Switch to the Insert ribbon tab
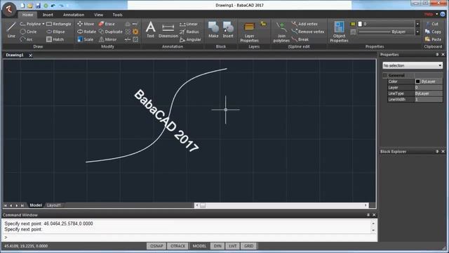Screen dimensions: 449x253 pos(48,15)
